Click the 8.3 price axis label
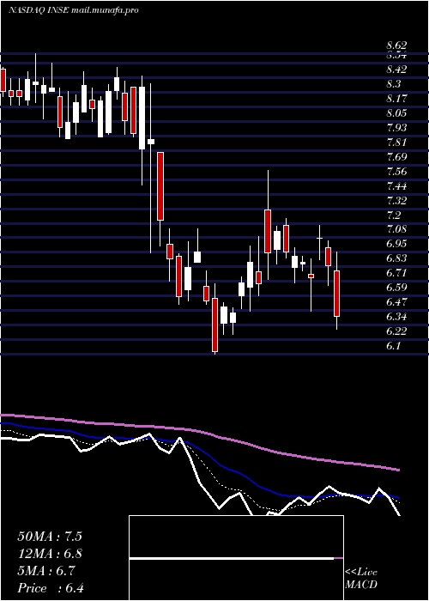429x601 pixels. tap(394, 84)
